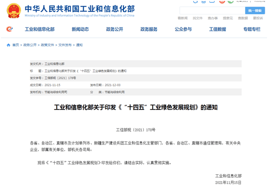Go to 政务公开 in breadcrumb
The height and width of the screenshot is (186, 268).
pyautogui.click(x=30, y=45)
